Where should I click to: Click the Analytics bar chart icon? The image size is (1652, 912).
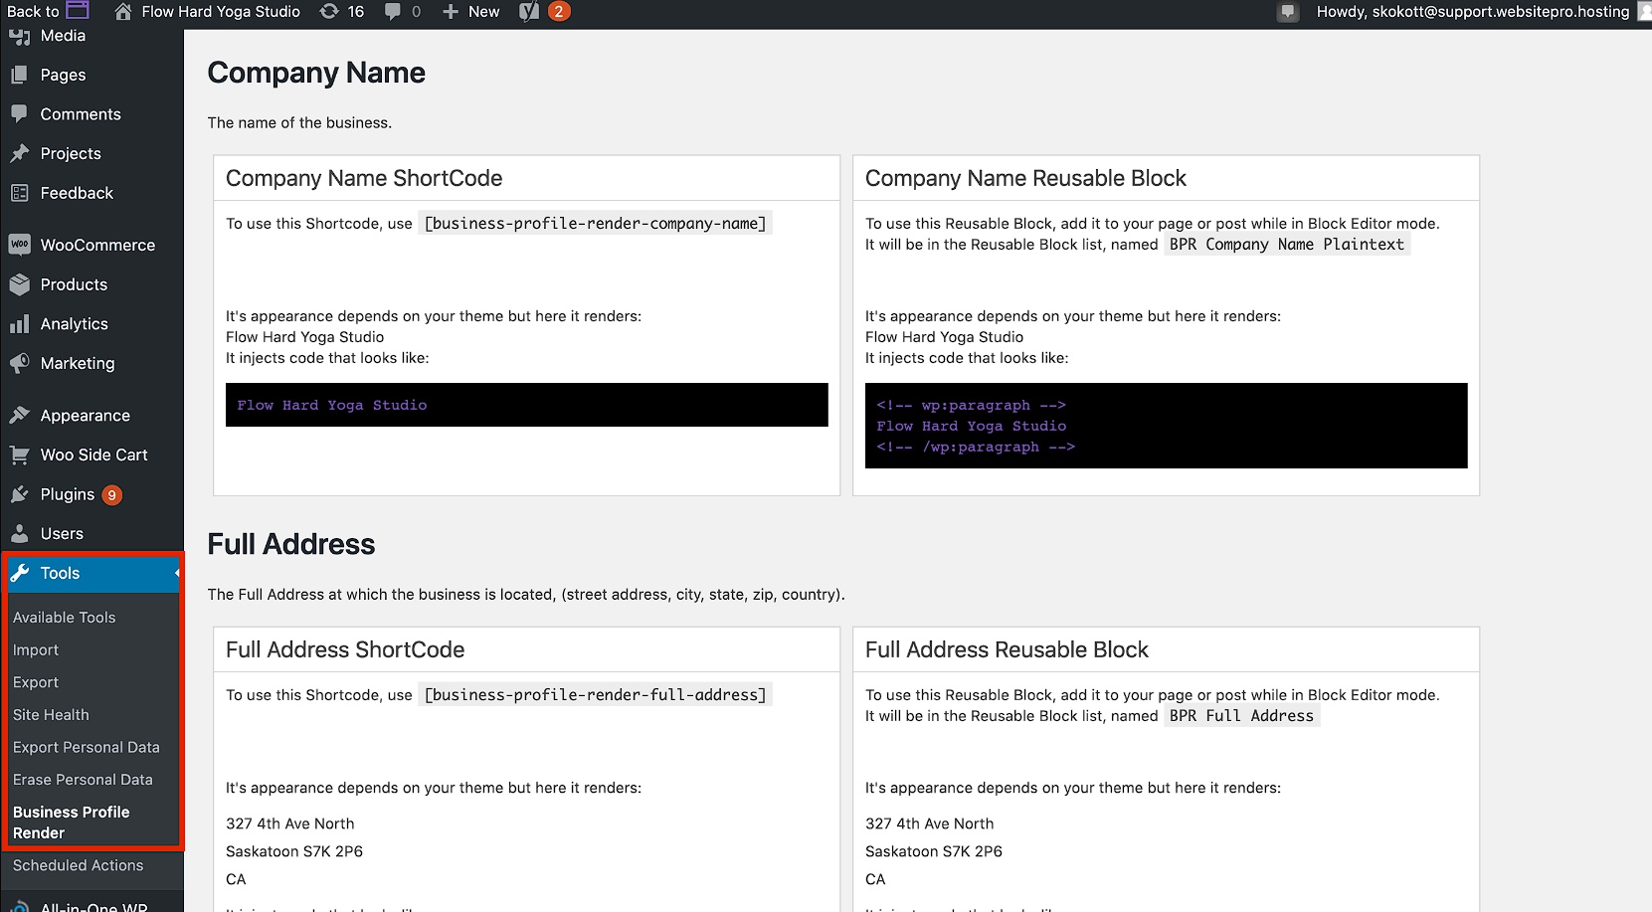[19, 324]
